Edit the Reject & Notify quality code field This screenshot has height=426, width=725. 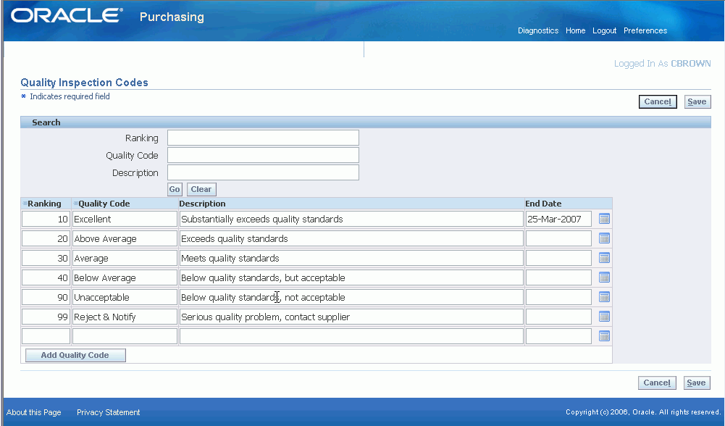click(x=125, y=317)
